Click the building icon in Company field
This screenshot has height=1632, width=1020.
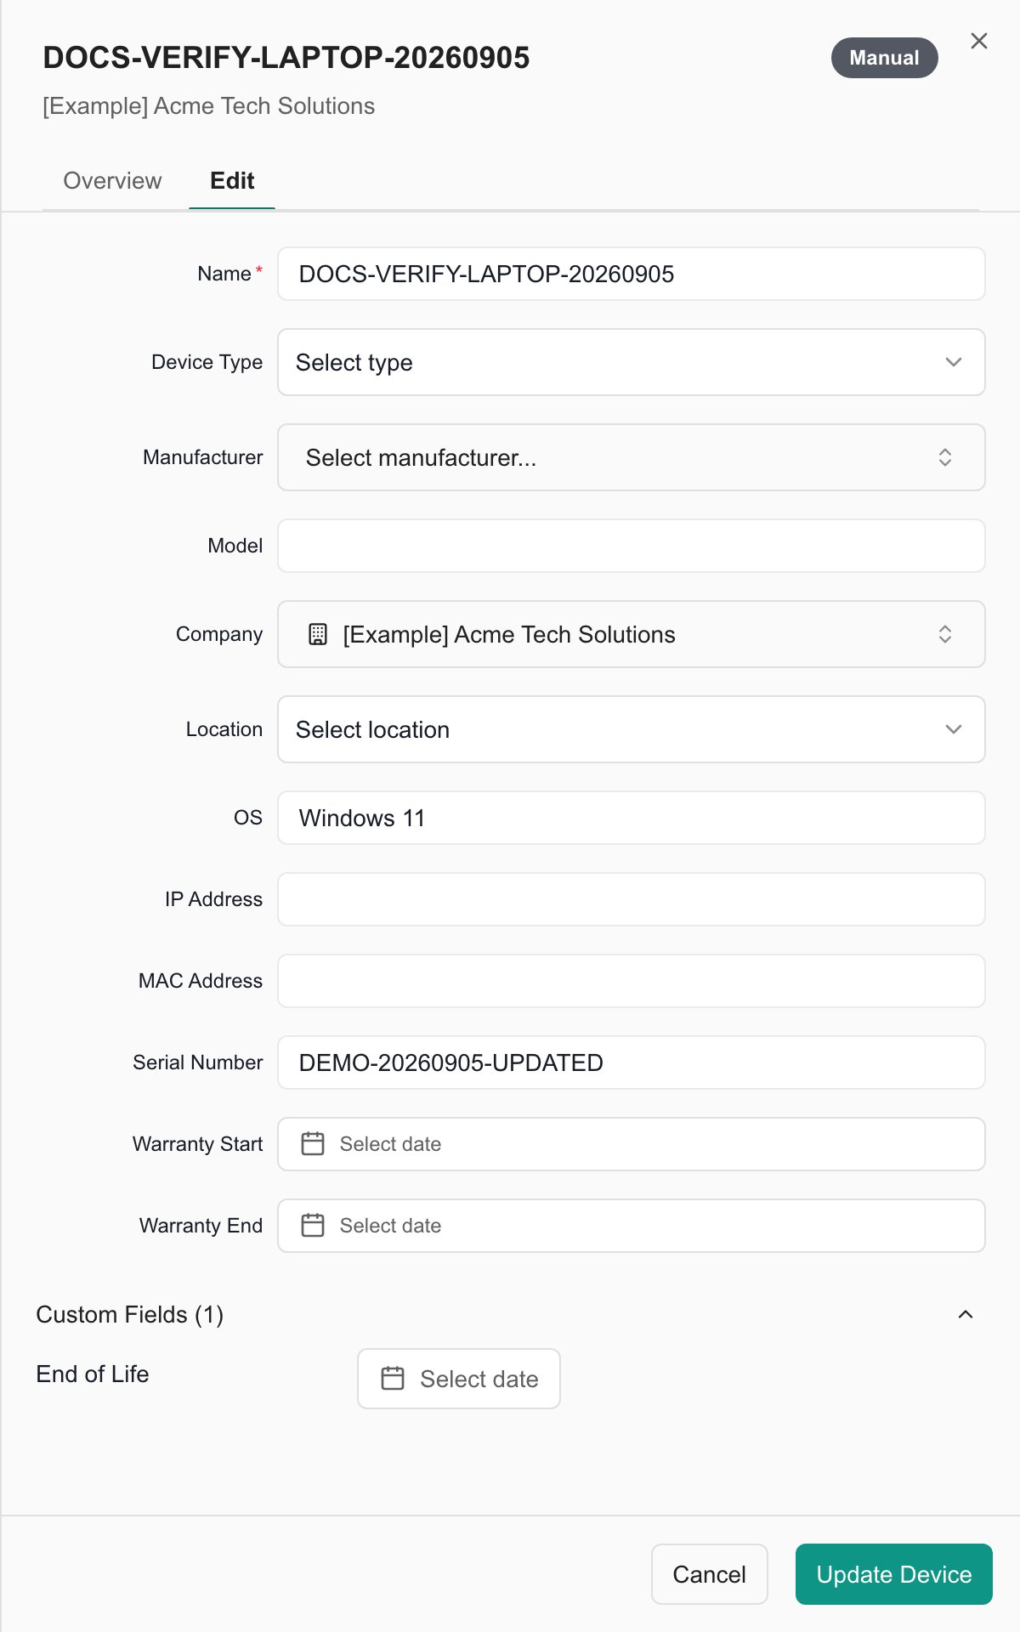[318, 634]
